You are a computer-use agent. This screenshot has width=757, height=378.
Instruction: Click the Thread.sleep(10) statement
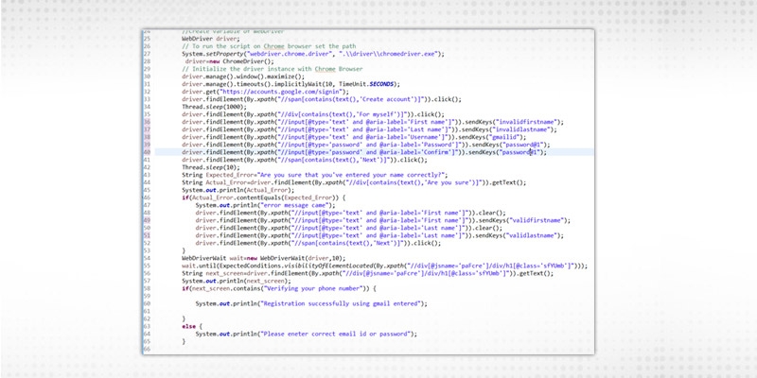pos(206,168)
